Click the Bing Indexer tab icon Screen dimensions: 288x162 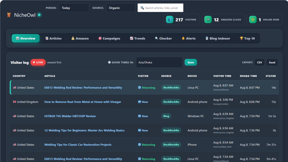pos(207,38)
